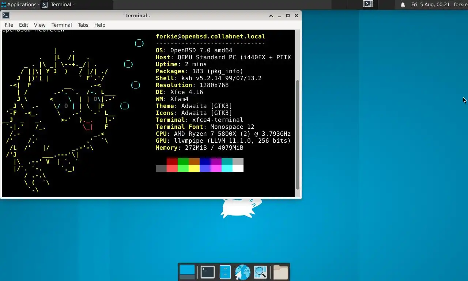This screenshot has height=281, width=468.
Task: Click the WM line showing Xfwm4
Action: click(x=172, y=99)
